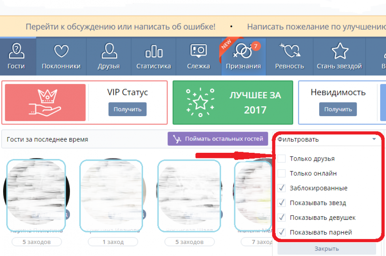386x256 pixels.
Task: Uncheck the Заблокированные checkbox
Action: coord(282,188)
